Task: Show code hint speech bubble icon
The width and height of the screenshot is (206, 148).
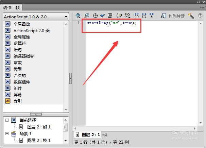Action: point(119,16)
